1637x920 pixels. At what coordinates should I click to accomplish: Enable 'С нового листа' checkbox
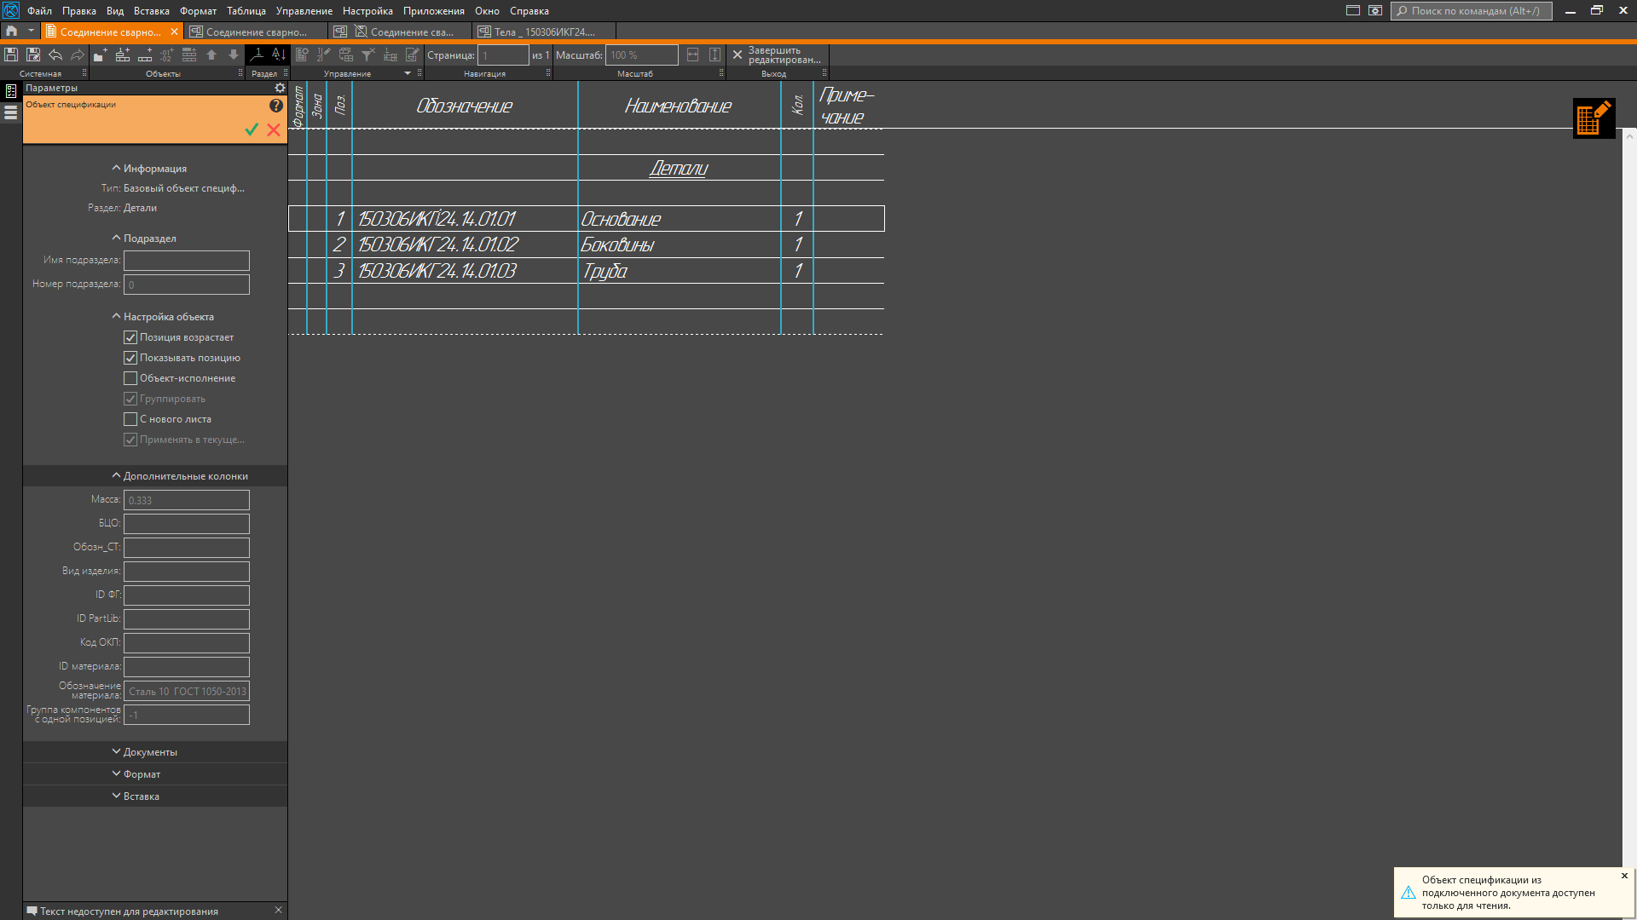(130, 419)
